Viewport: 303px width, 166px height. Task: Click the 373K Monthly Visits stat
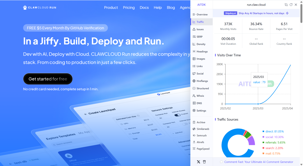(228, 26)
